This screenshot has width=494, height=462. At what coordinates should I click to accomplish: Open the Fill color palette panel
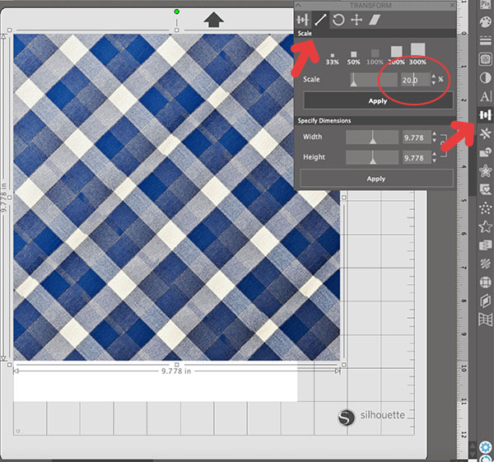485,23
